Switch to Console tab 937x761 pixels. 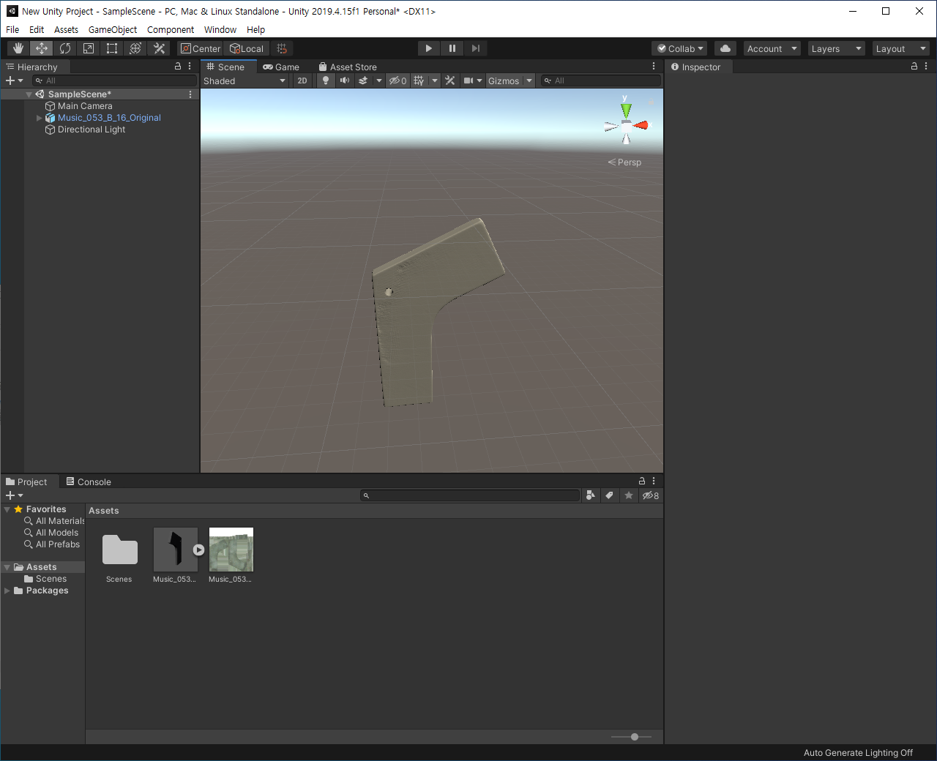(89, 481)
